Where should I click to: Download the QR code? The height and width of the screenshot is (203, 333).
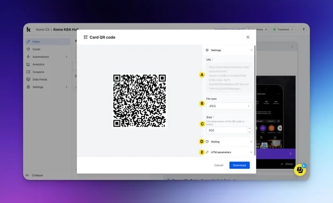239,165
